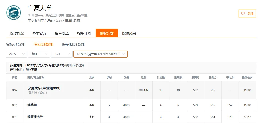Click lowest rank 27712 cell
The height and width of the screenshot is (126, 266).
click(247, 117)
